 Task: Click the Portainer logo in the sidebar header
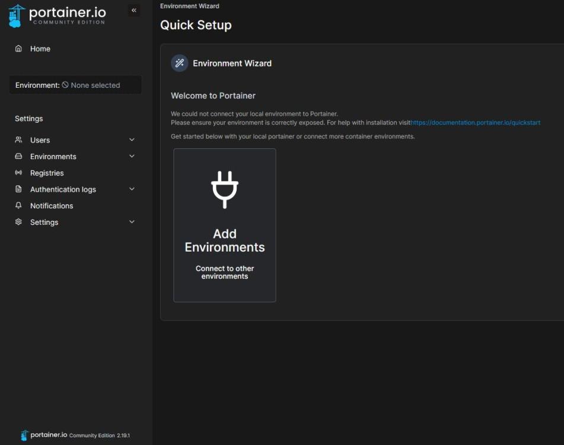pyautogui.click(x=57, y=15)
